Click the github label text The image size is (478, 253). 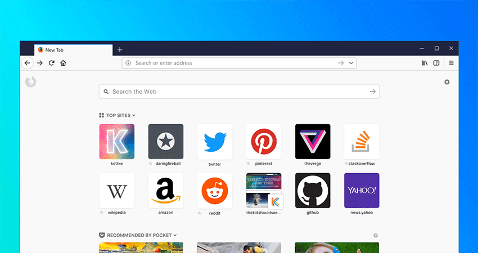[313, 213]
